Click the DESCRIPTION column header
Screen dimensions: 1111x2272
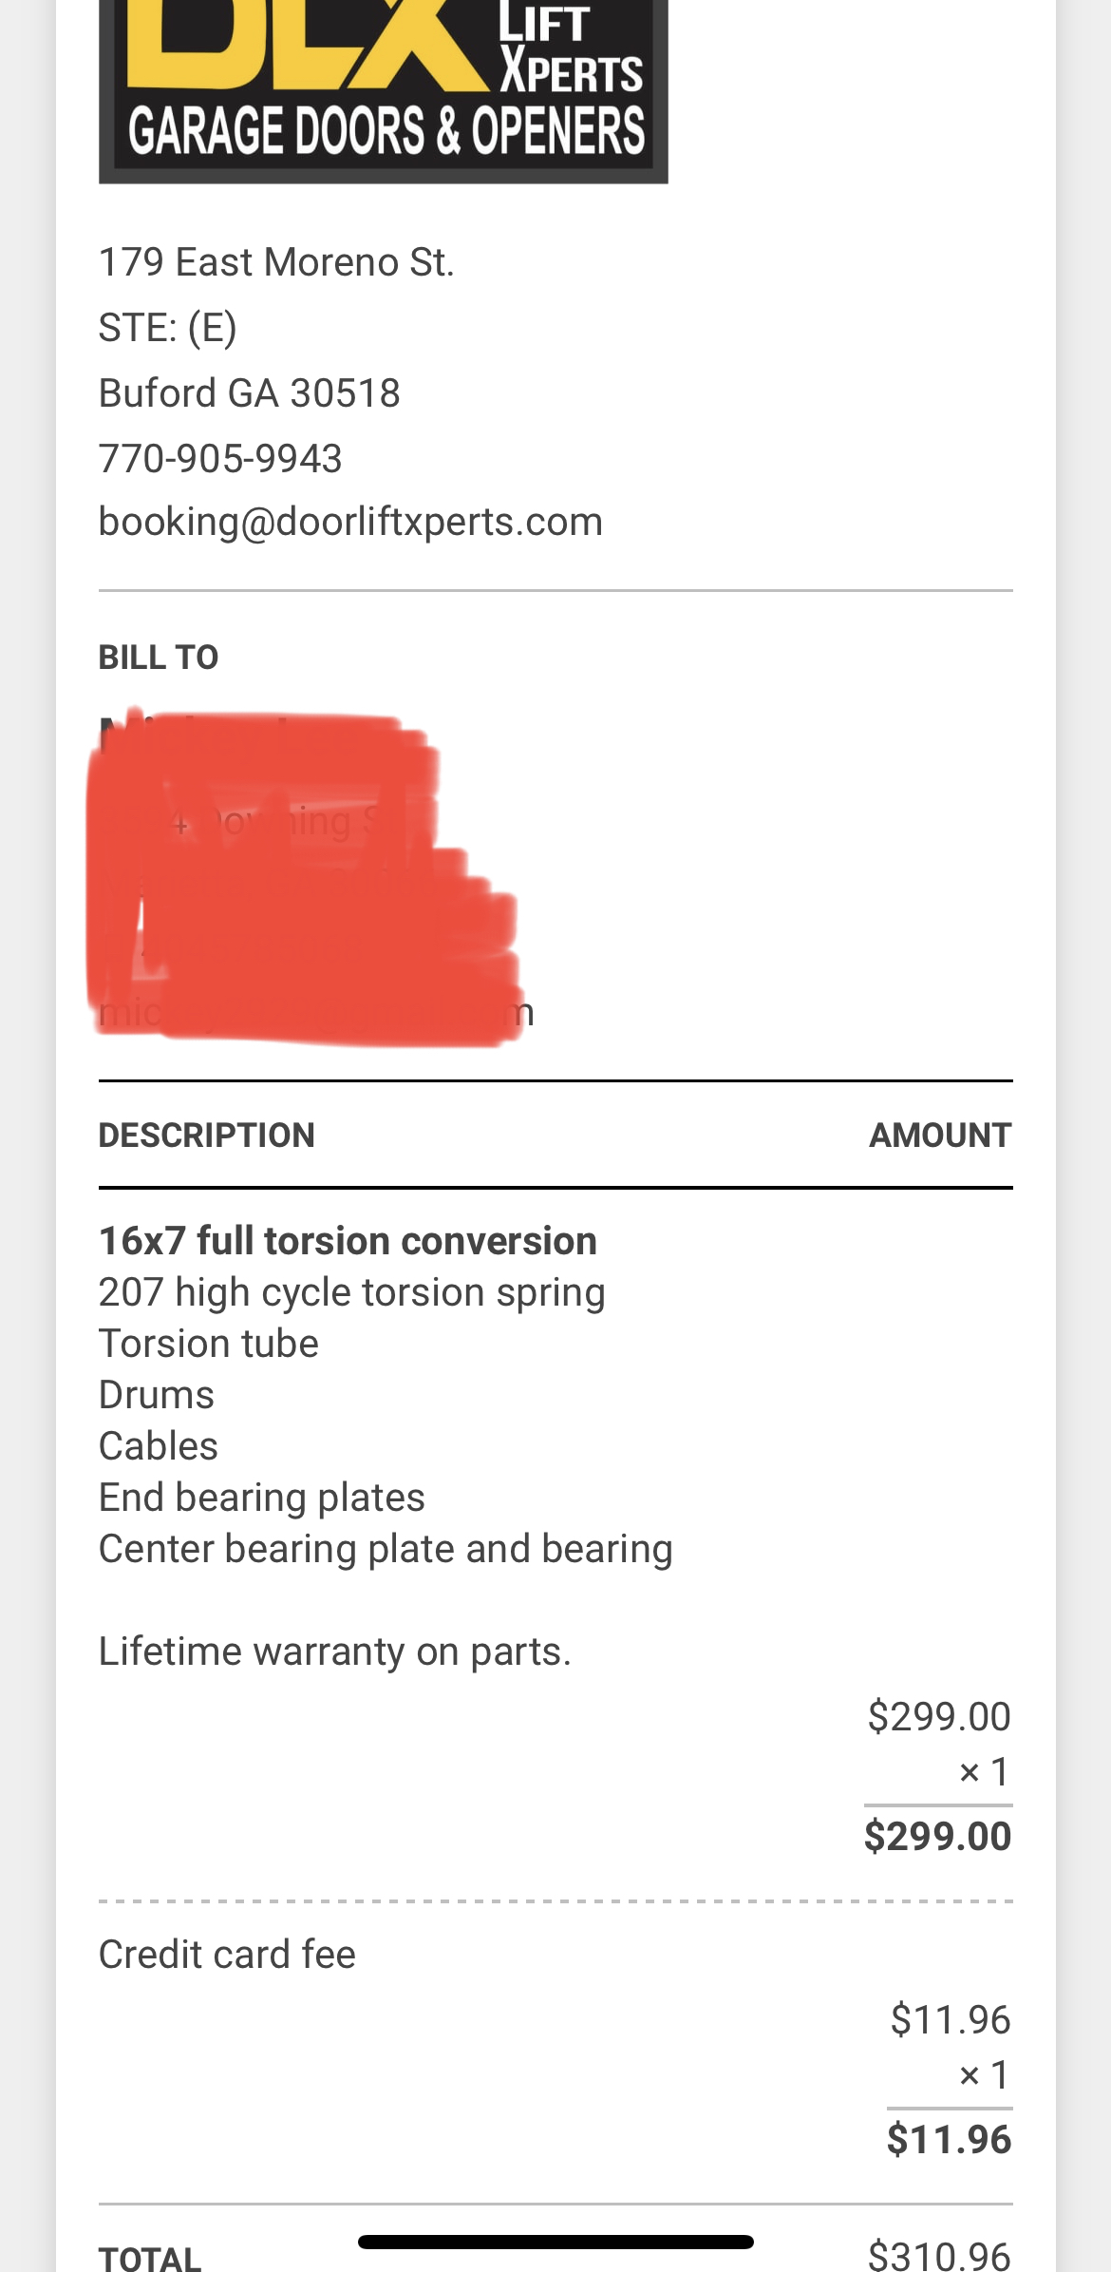207,1136
